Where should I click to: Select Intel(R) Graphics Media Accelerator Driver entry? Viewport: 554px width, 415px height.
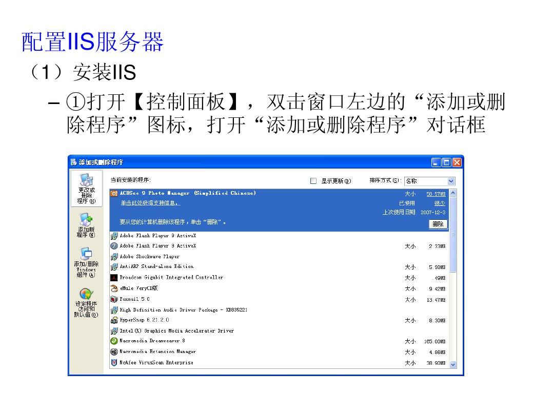279,331
